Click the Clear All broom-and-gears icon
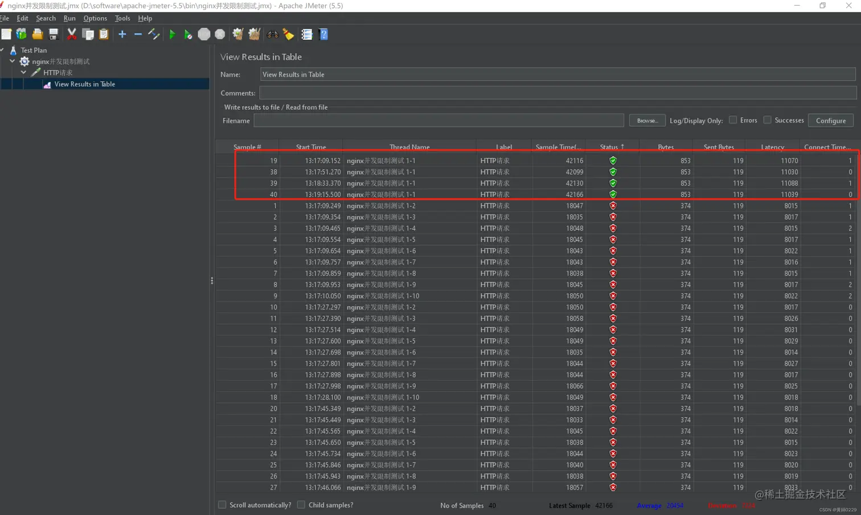The image size is (861, 515). pos(254,35)
